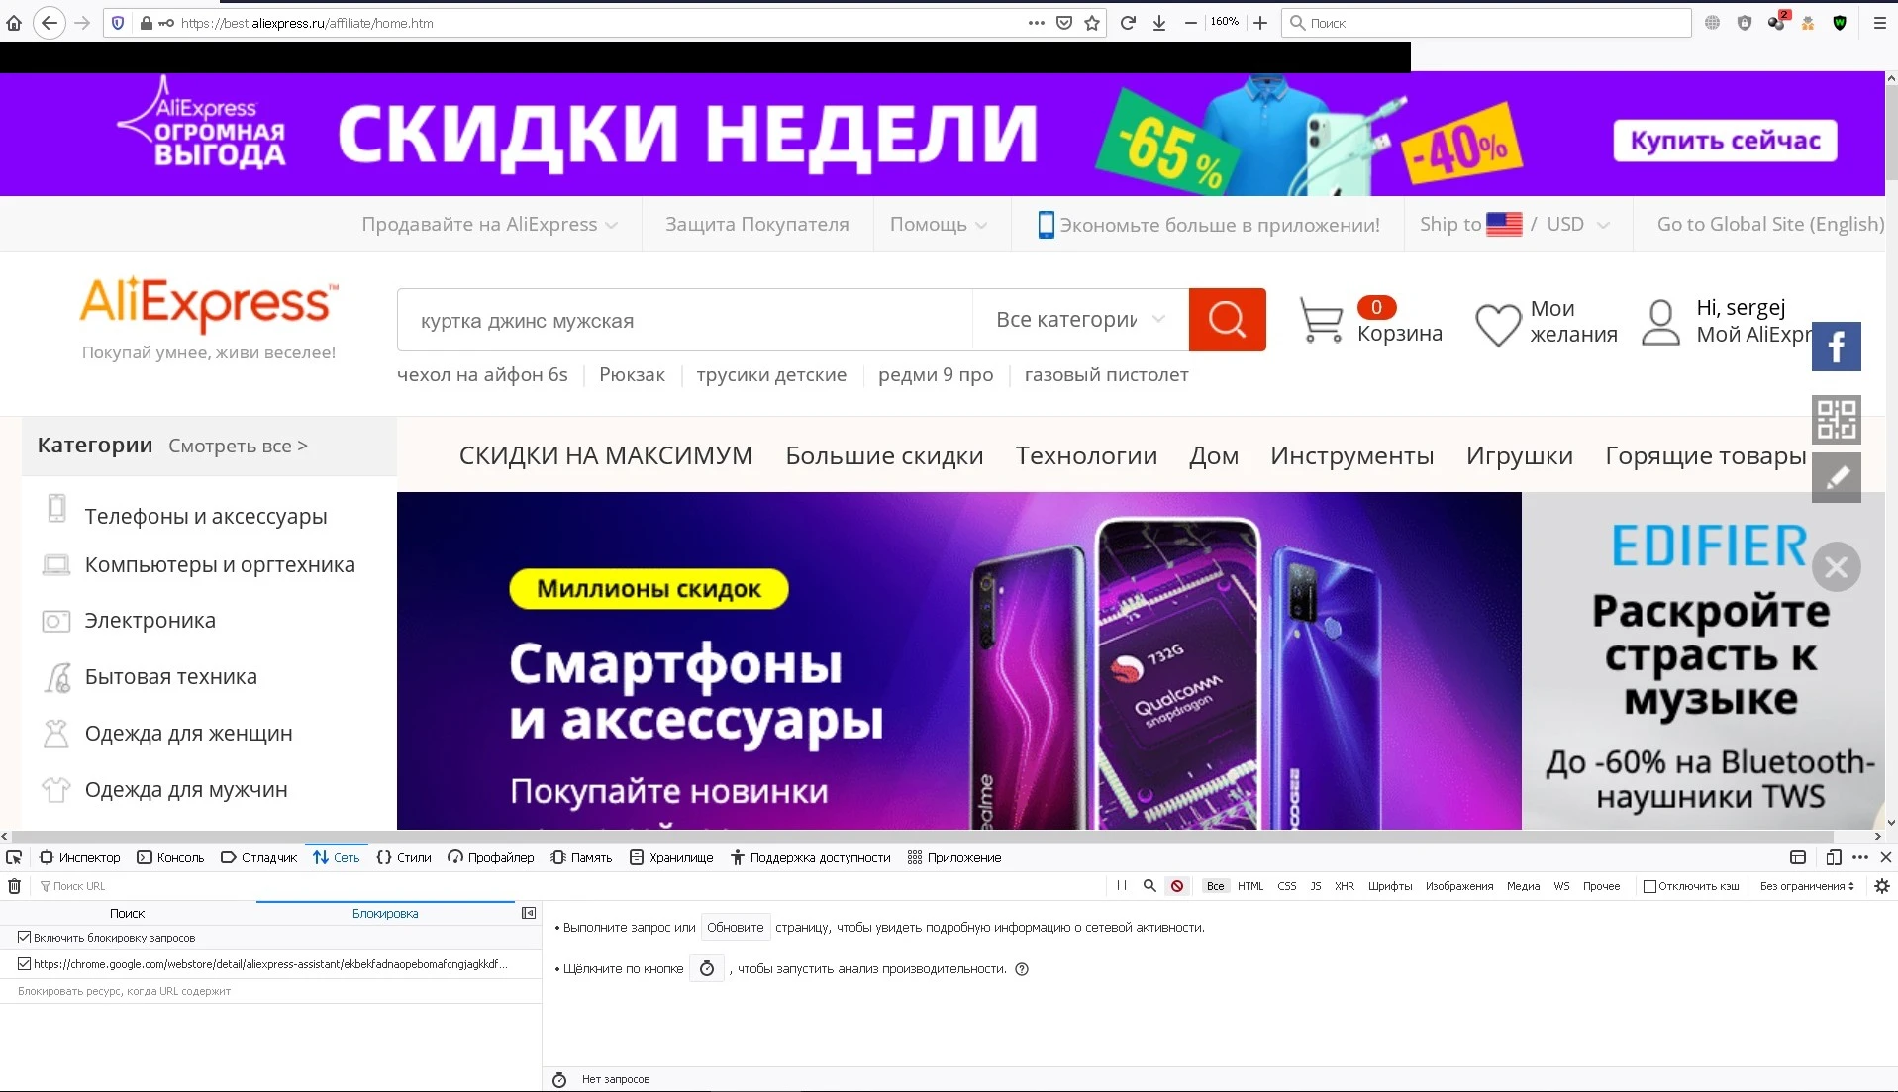Open the browser downloads arrow
Viewport: 1898px width, 1092px height.
click(x=1159, y=23)
